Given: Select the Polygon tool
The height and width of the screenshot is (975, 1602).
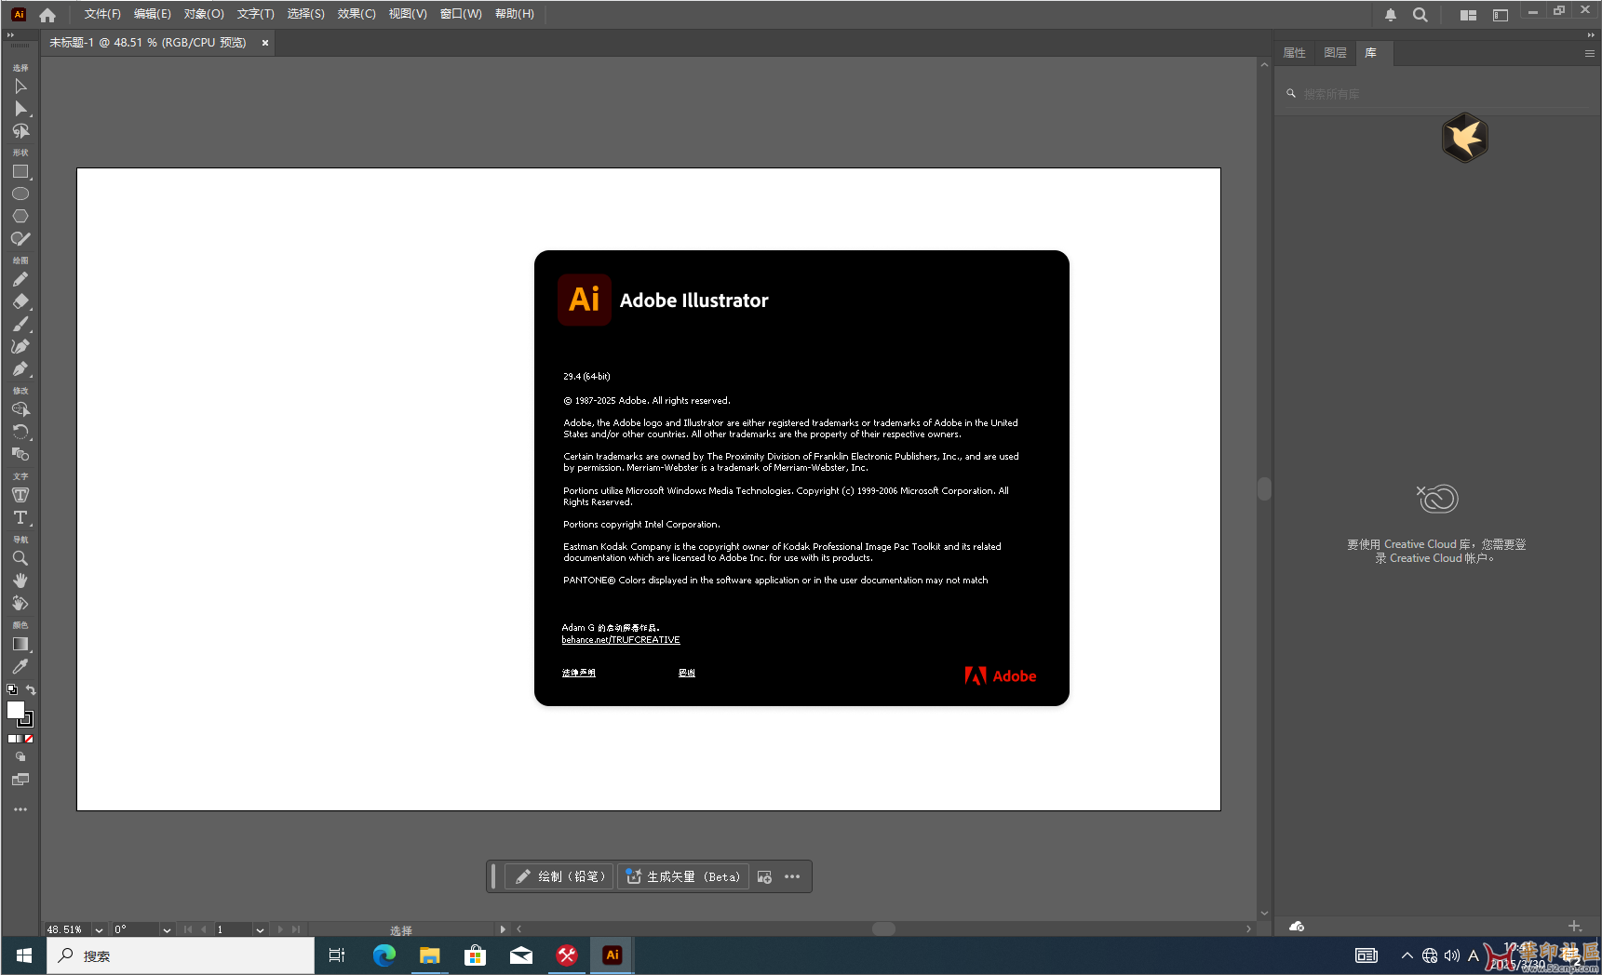Looking at the screenshot, I should 20,216.
